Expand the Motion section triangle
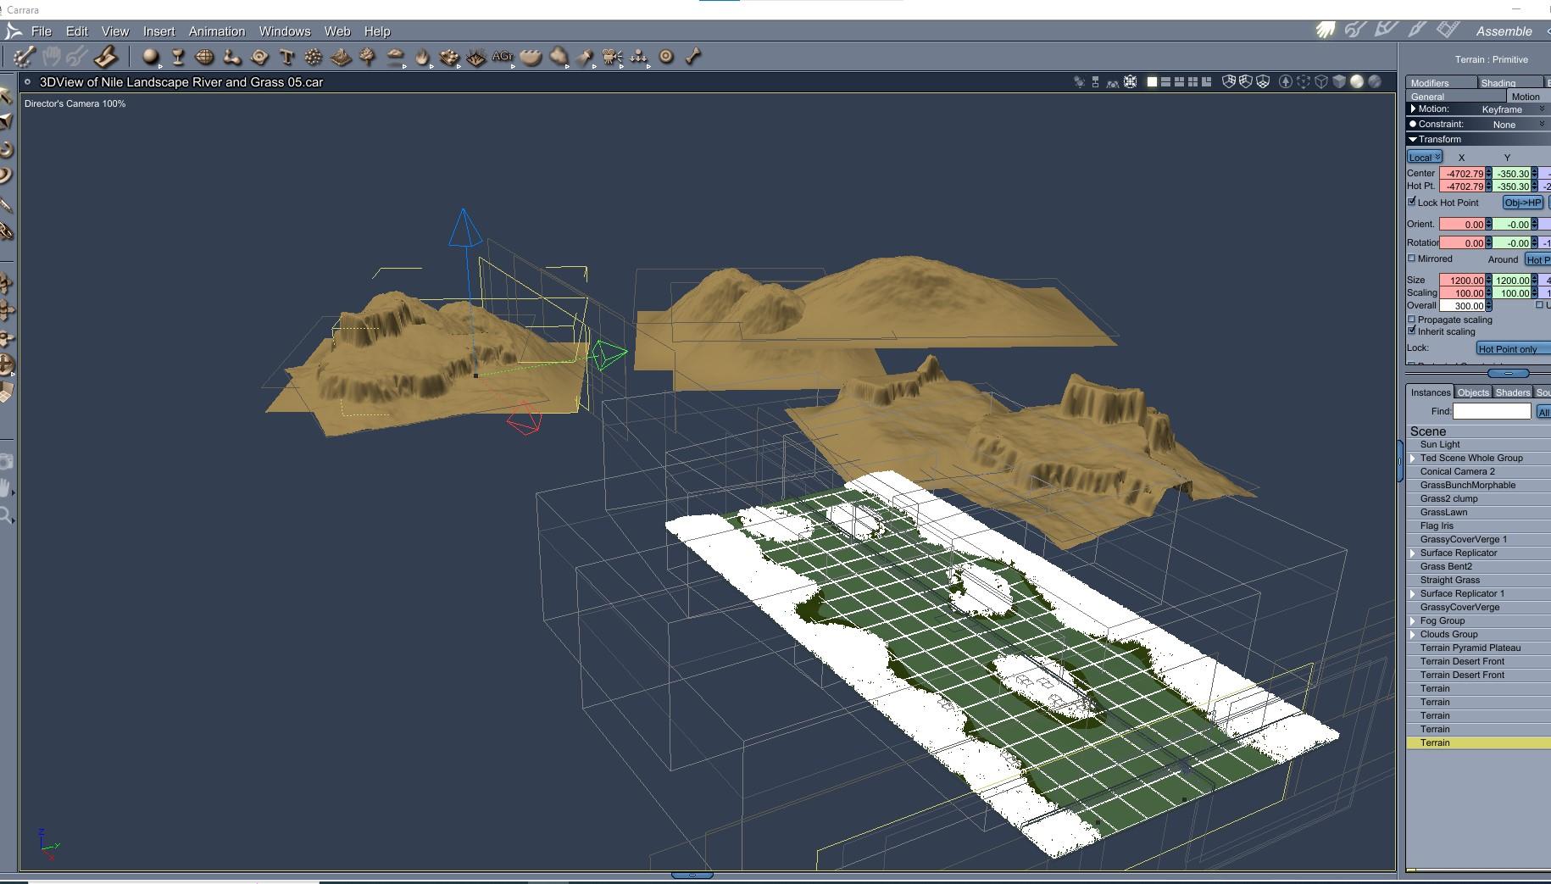The height and width of the screenshot is (884, 1551). coord(1413,108)
